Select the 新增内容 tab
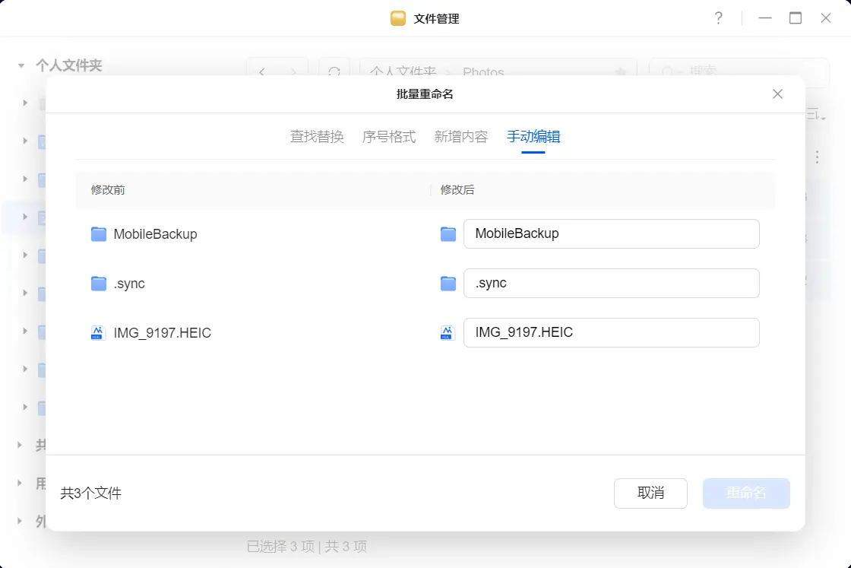The image size is (851, 568). [x=461, y=137]
